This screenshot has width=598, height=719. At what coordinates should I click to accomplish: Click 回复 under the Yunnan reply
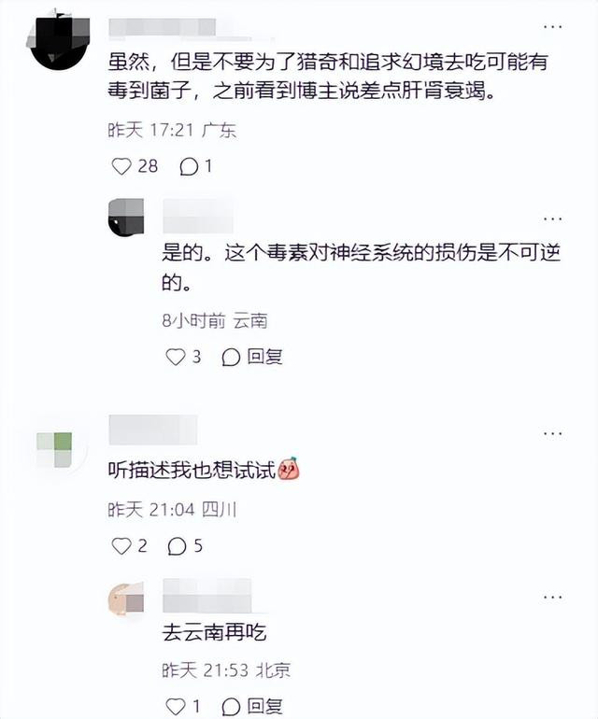pos(264,357)
